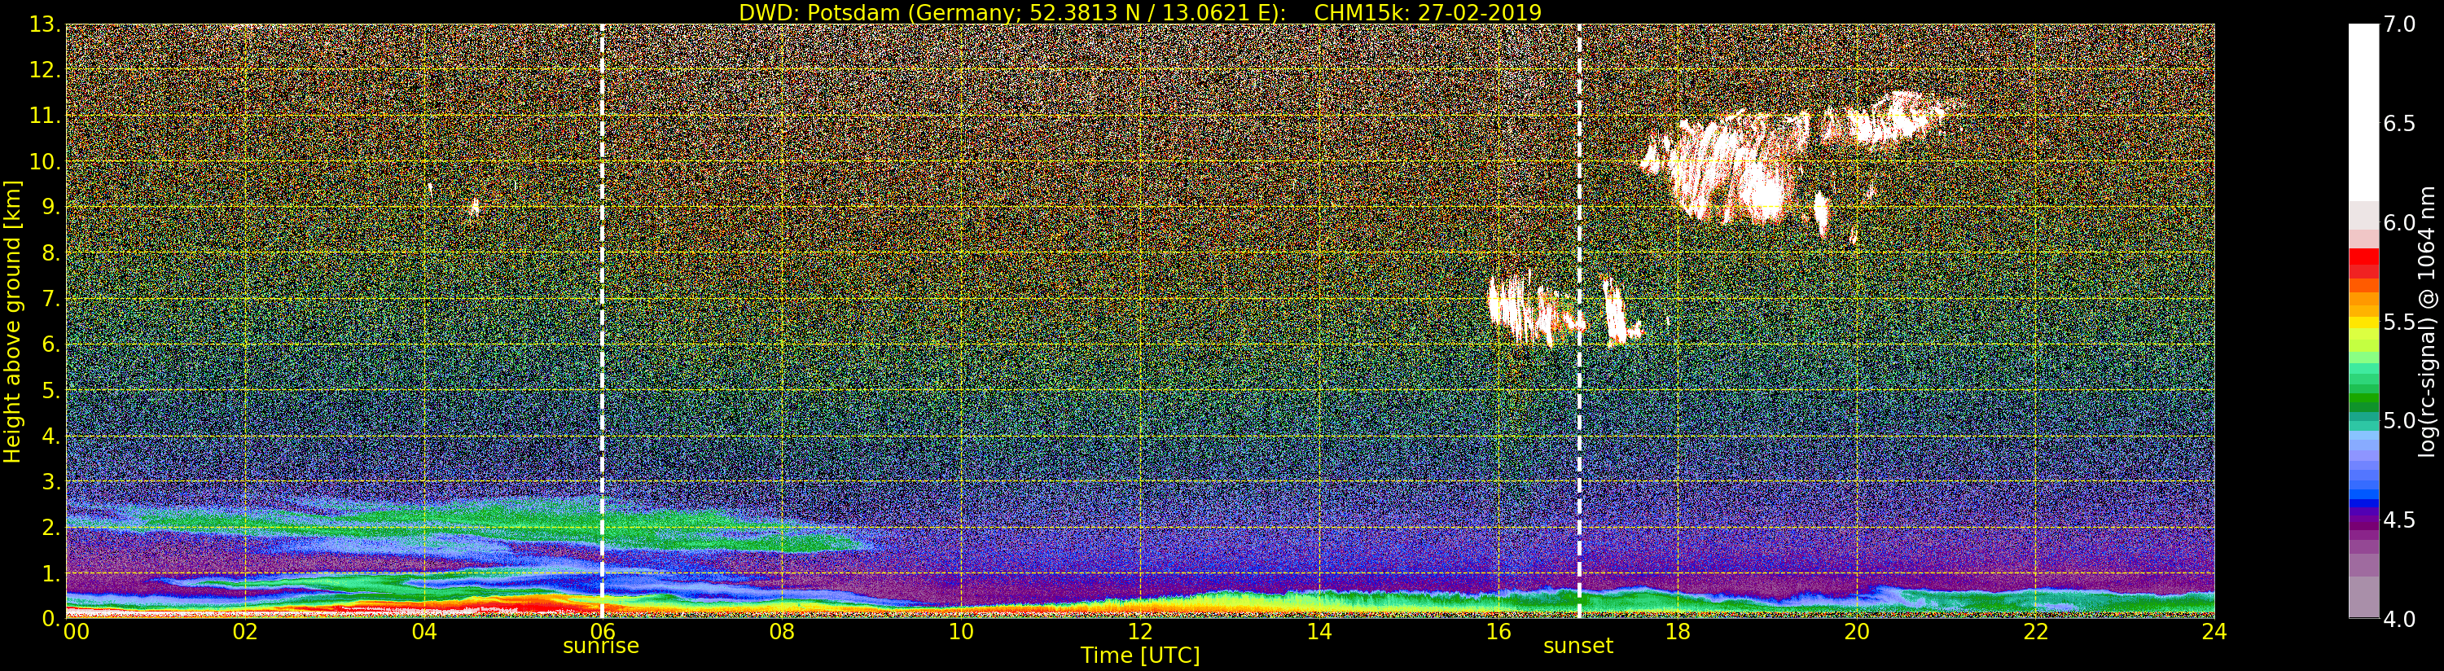Click time axis tick label '12'
The image size is (2444, 671).
click(1140, 632)
